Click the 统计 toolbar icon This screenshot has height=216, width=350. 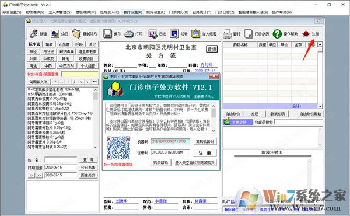coord(174,34)
